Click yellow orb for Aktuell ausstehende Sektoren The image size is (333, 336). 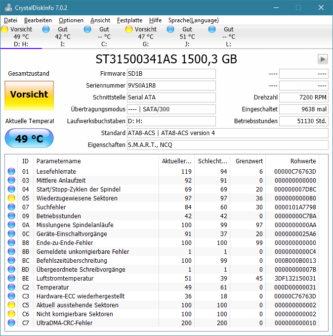[x=11, y=305]
